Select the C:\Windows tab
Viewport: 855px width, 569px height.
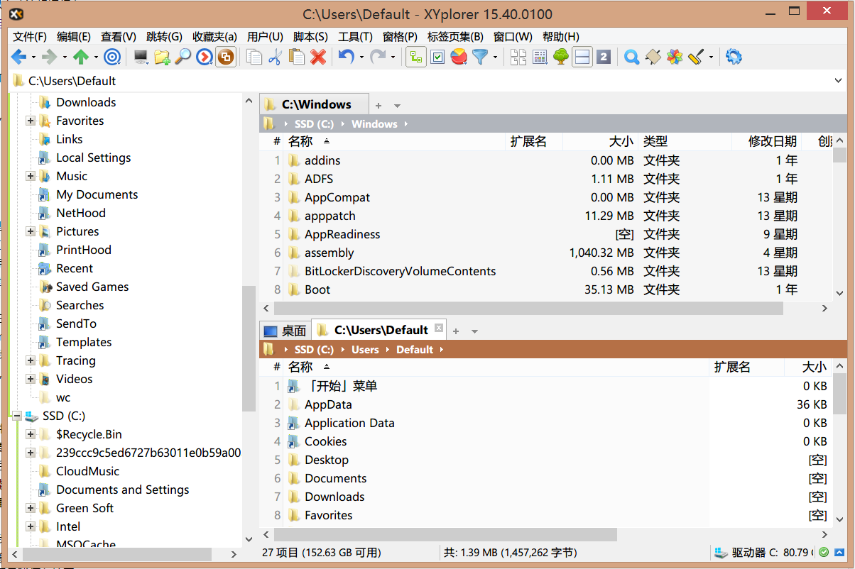point(314,104)
